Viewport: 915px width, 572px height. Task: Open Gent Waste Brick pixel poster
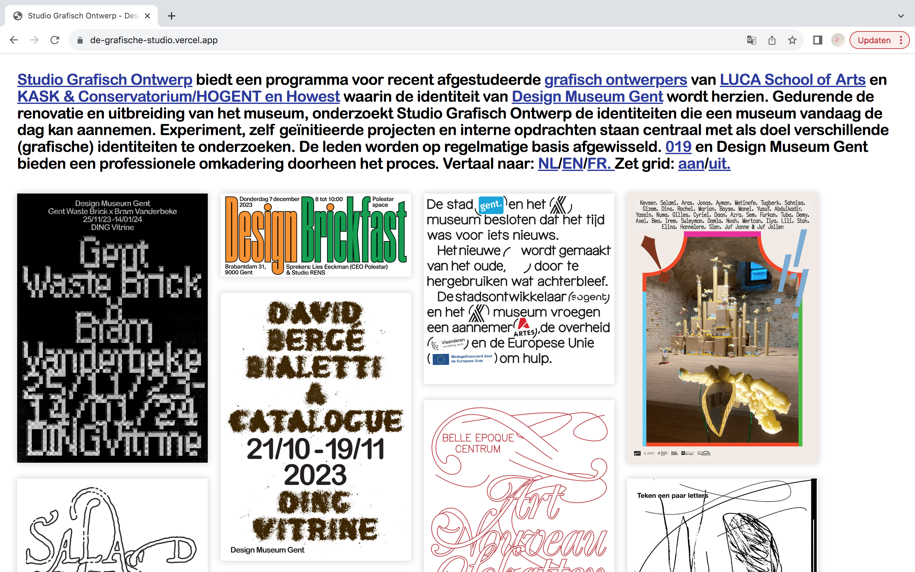click(x=112, y=328)
